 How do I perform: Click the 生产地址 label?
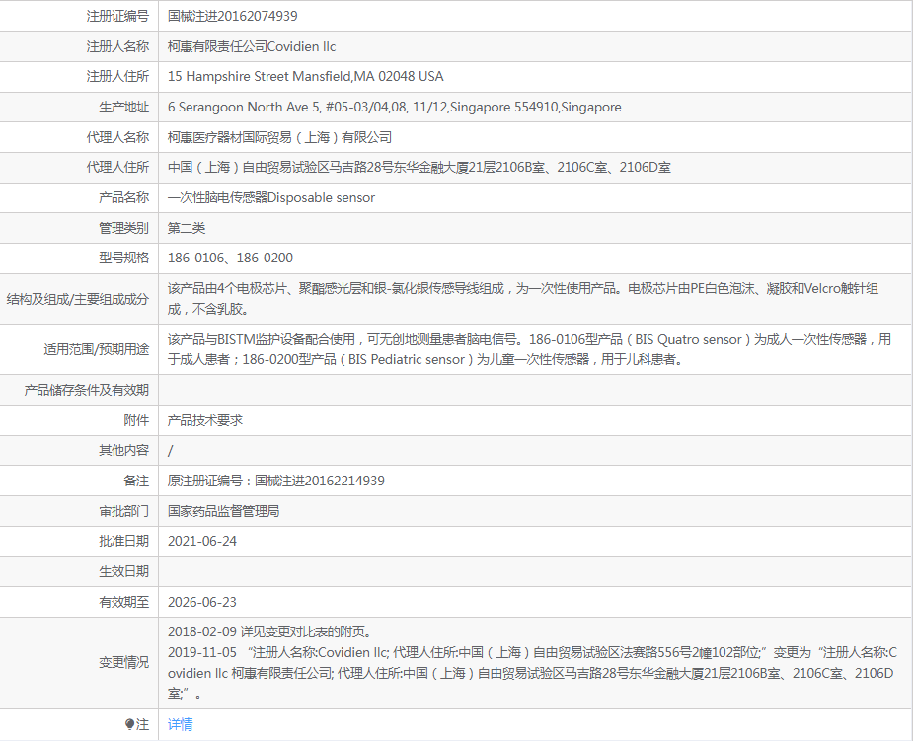[x=123, y=107]
